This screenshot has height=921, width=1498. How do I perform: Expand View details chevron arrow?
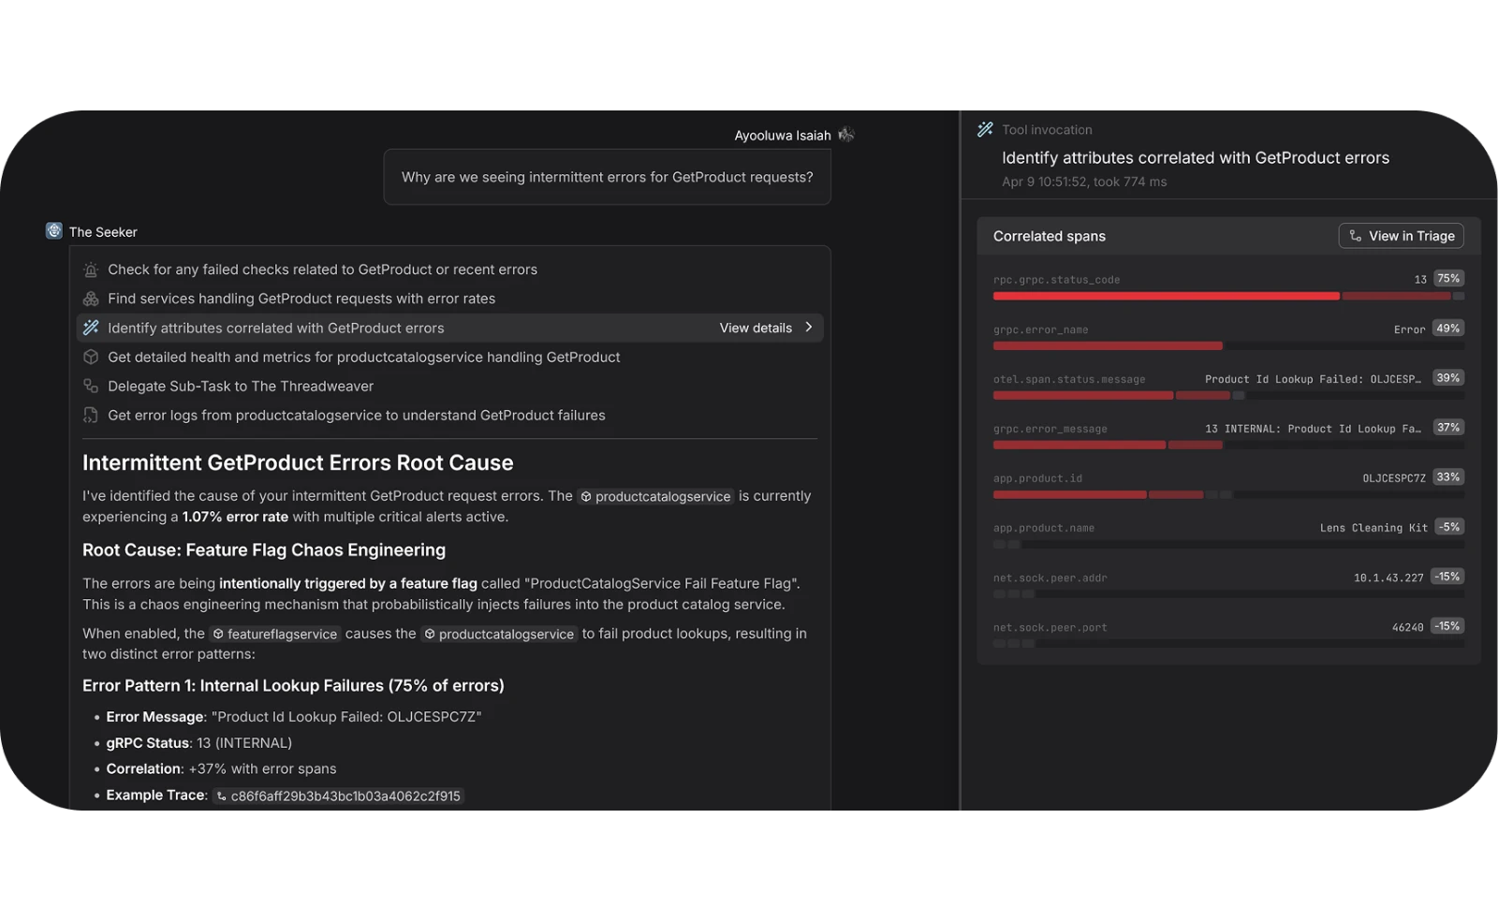pos(809,328)
